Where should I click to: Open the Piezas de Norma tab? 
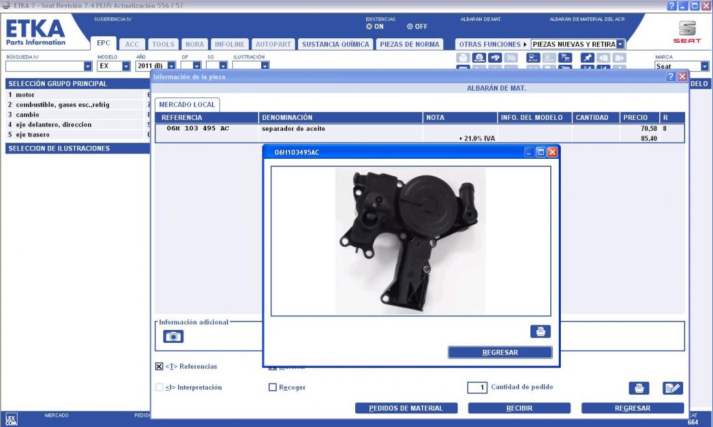point(410,44)
